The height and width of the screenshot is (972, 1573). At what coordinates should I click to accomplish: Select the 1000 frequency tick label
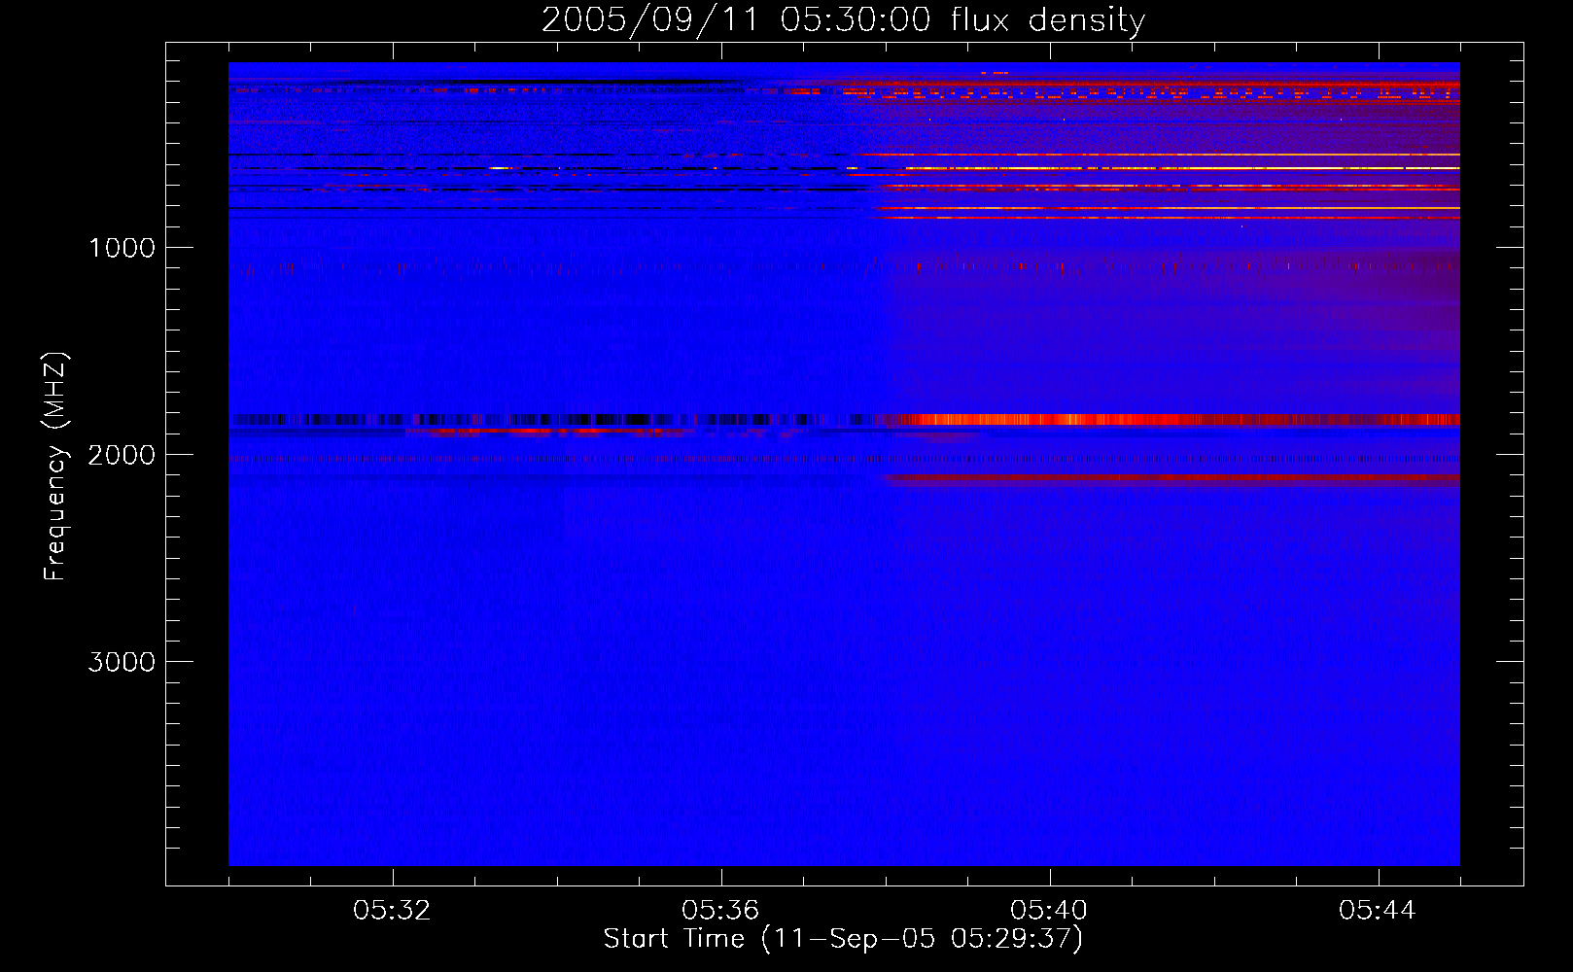[122, 248]
